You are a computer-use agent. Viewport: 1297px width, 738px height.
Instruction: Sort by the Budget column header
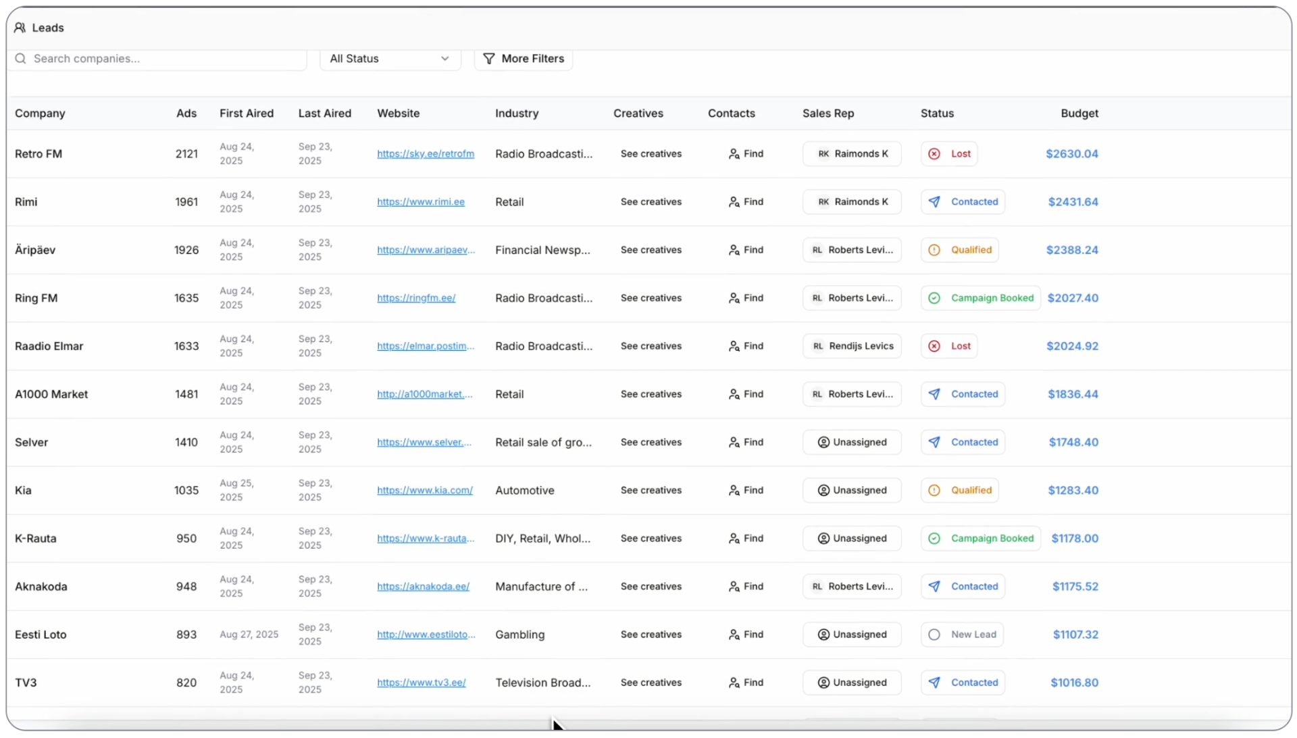(1079, 114)
